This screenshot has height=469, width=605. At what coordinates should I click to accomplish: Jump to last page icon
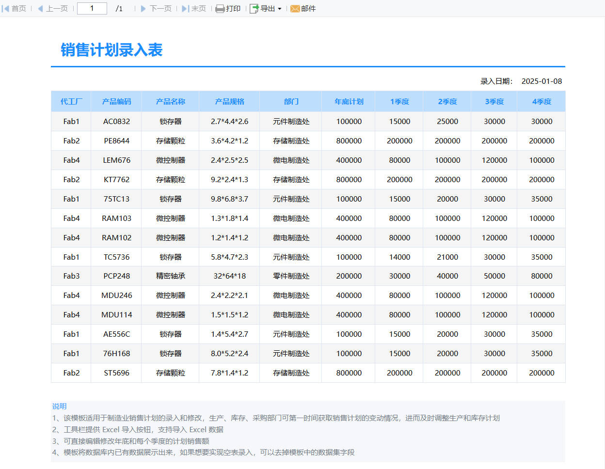[x=185, y=9]
